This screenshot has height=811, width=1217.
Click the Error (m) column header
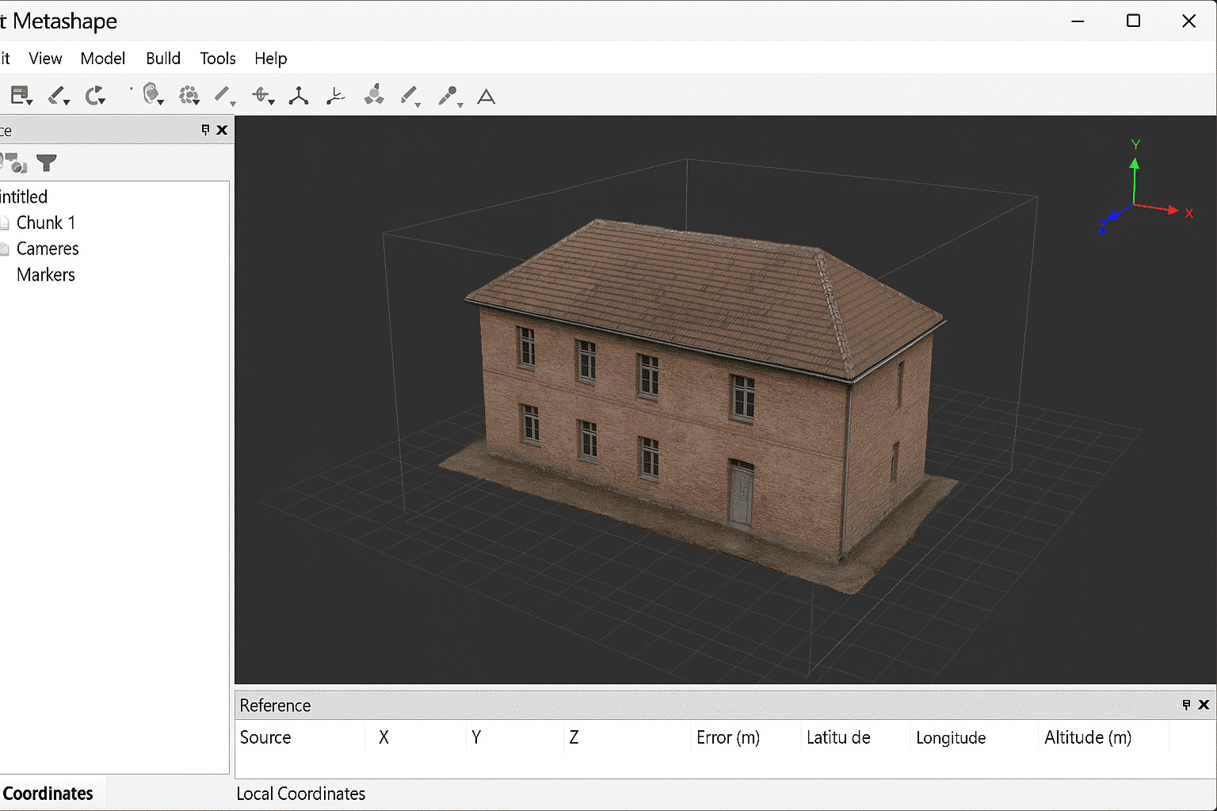728,737
